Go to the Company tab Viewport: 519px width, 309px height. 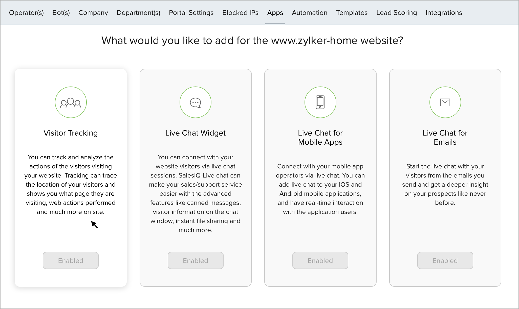(x=93, y=13)
